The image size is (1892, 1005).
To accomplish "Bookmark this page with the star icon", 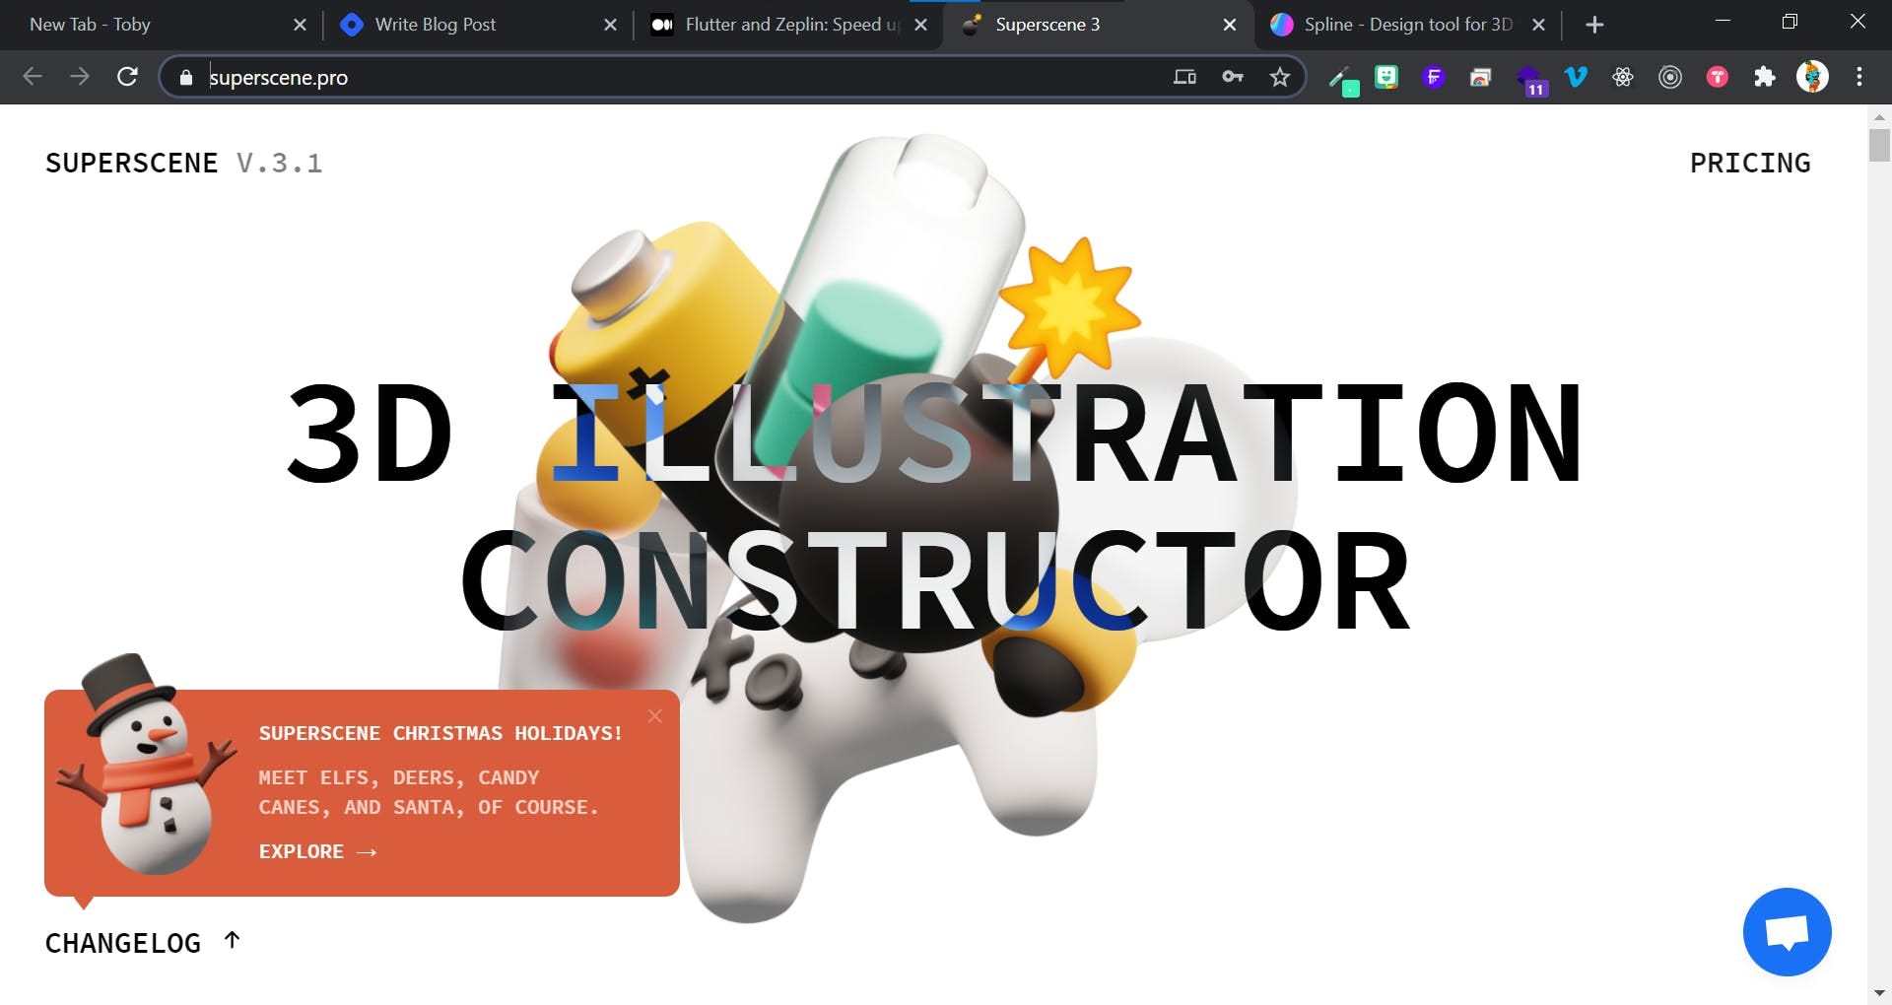I will pyautogui.click(x=1280, y=77).
